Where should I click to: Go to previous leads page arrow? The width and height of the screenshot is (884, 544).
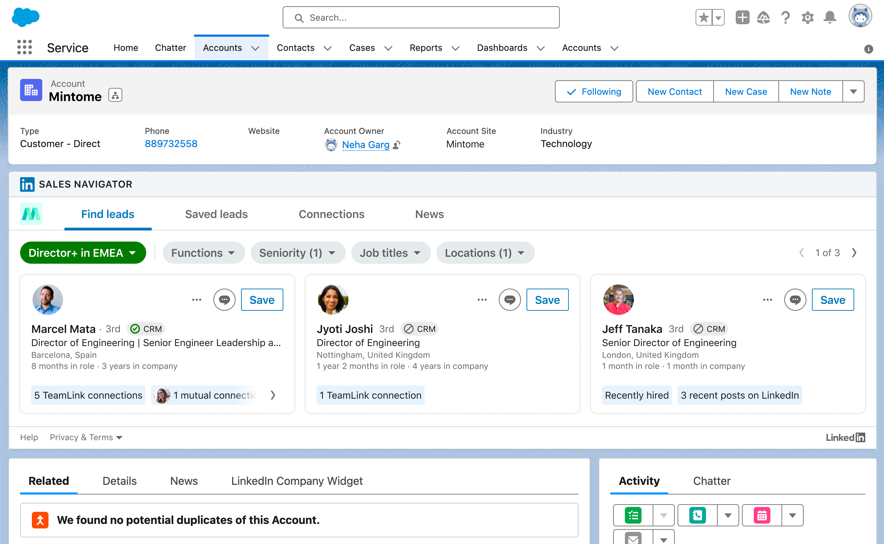tap(802, 253)
